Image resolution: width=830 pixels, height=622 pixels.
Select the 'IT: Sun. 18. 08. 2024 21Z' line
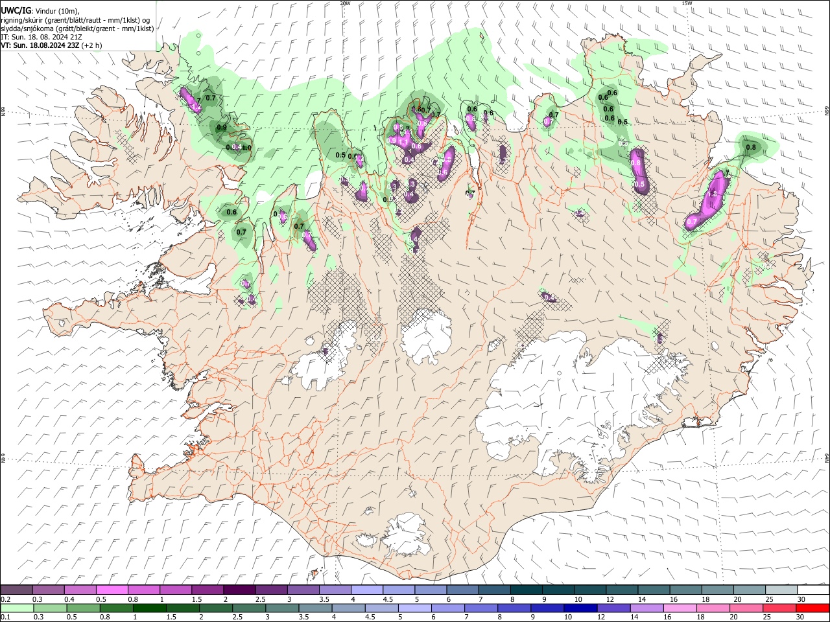click(x=41, y=37)
